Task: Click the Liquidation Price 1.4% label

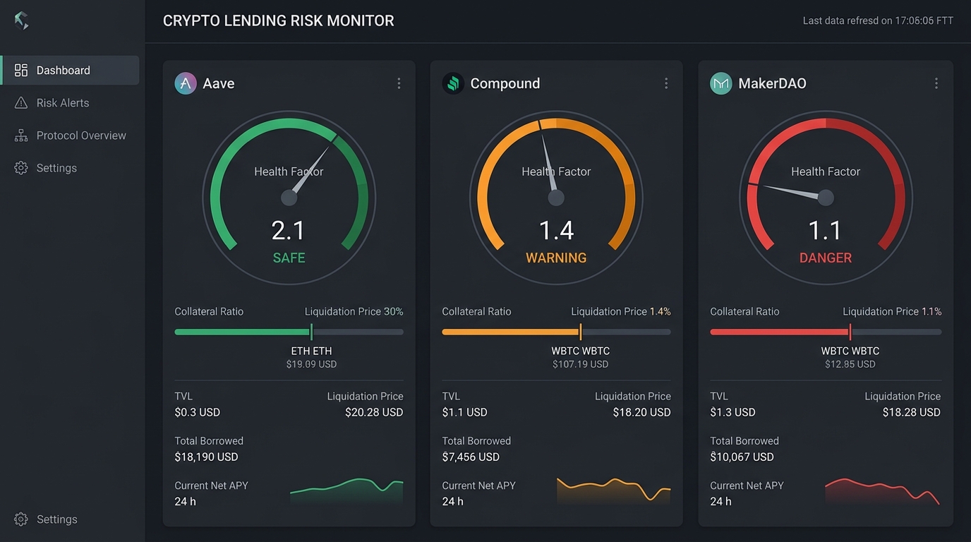Action: pos(621,311)
